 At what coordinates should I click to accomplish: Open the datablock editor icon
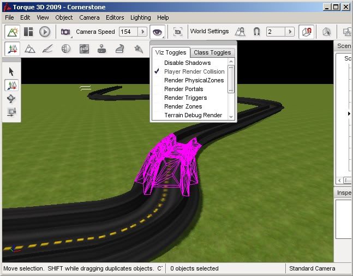point(84,49)
